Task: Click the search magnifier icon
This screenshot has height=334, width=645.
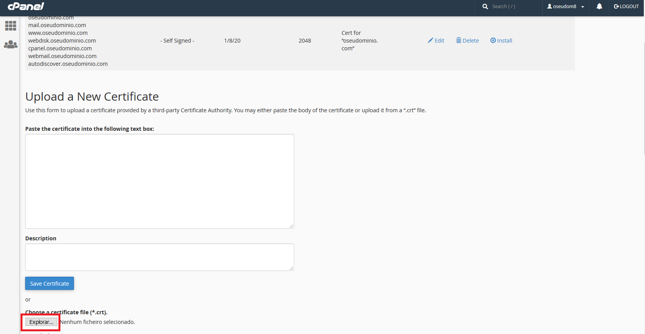Action: (x=485, y=7)
